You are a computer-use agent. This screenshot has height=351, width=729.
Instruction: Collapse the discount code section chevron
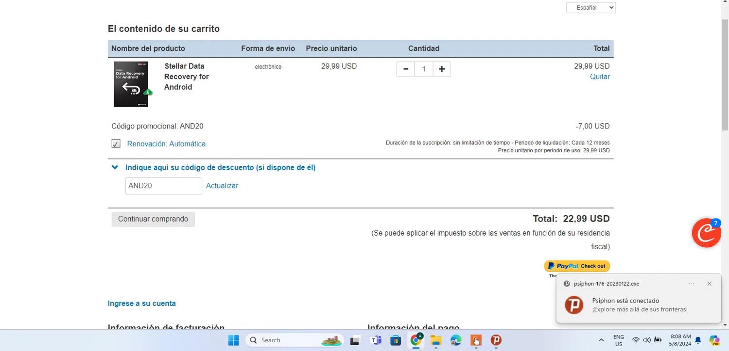115,168
